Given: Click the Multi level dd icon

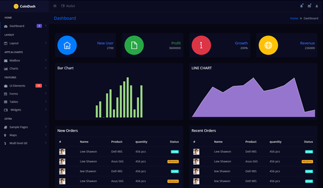Looking at the screenshot, I should point(5,143).
